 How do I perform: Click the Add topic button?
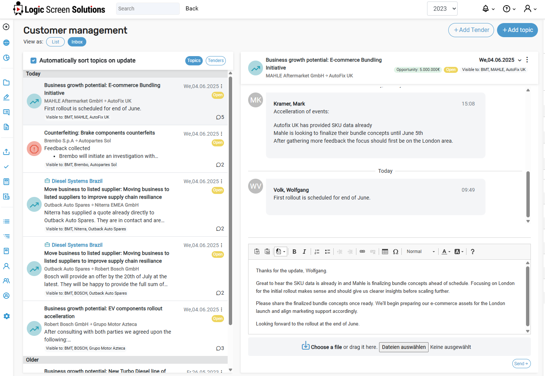pyautogui.click(x=517, y=30)
